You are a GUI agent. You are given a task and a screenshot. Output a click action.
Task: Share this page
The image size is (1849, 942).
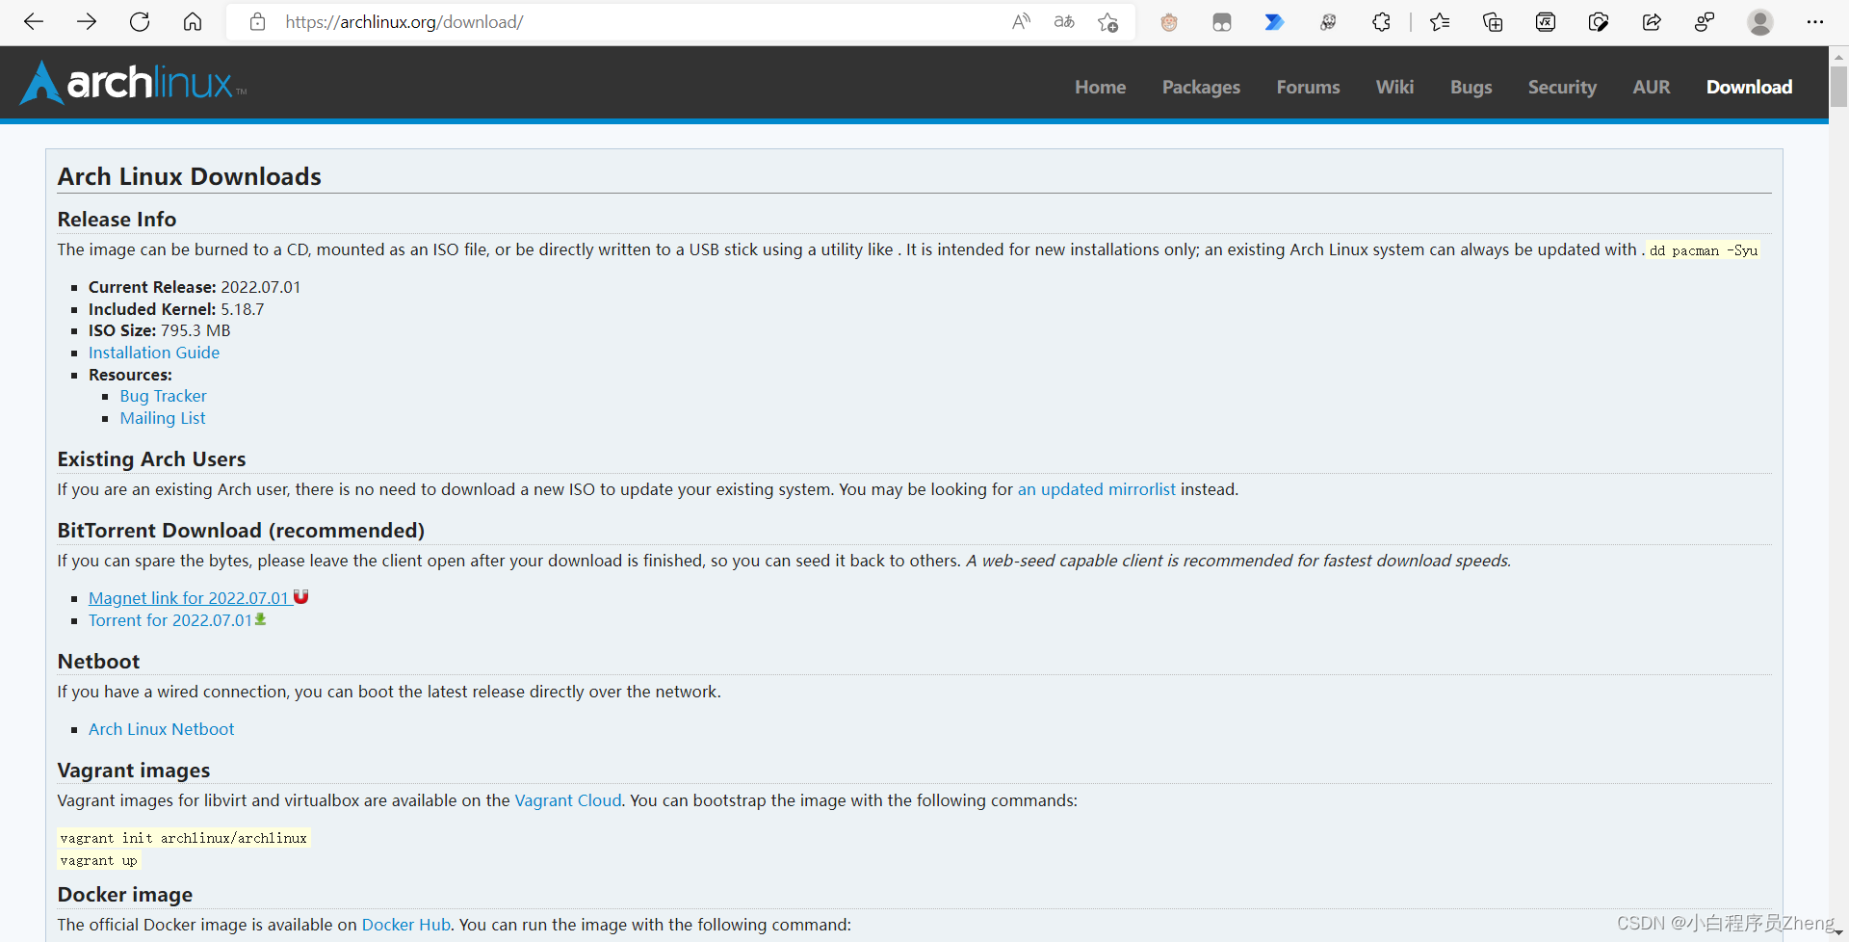click(x=1652, y=22)
